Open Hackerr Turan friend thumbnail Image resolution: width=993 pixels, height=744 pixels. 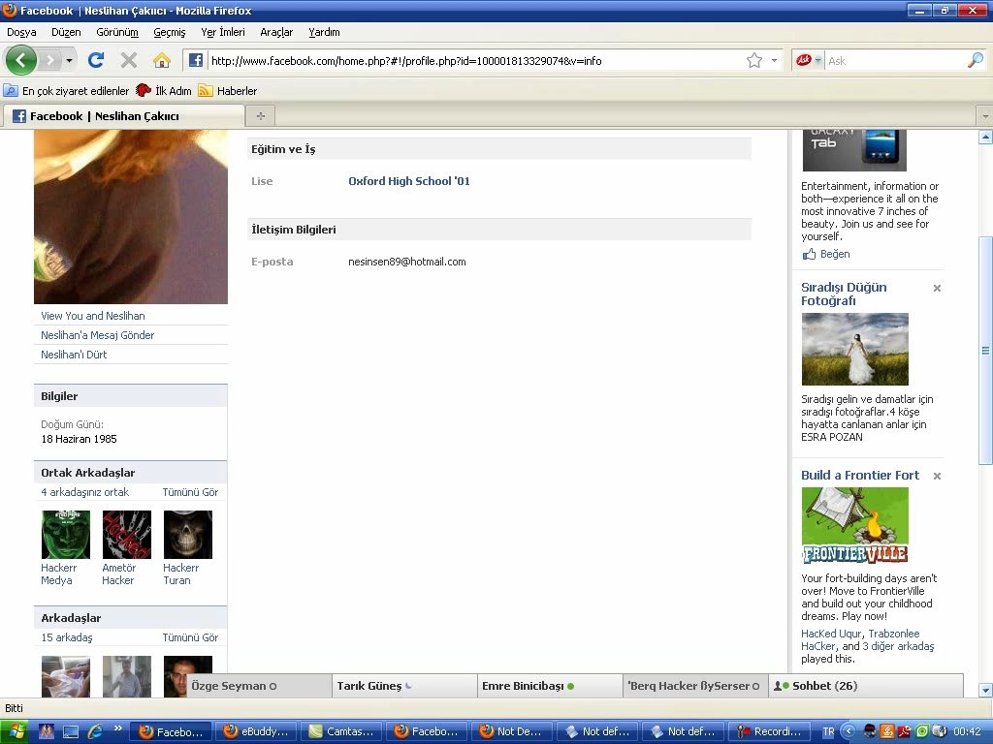pyautogui.click(x=188, y=535)
